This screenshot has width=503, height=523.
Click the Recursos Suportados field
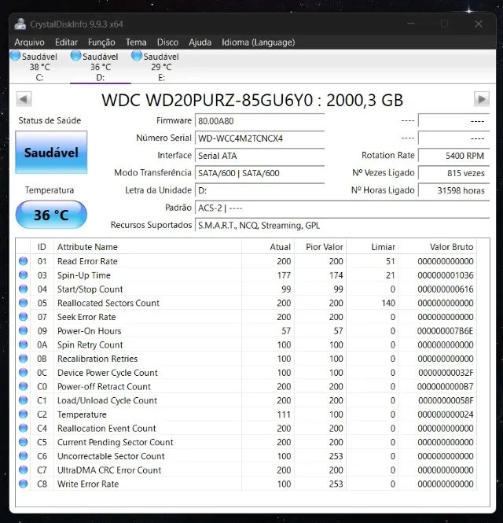coord(343,226)
